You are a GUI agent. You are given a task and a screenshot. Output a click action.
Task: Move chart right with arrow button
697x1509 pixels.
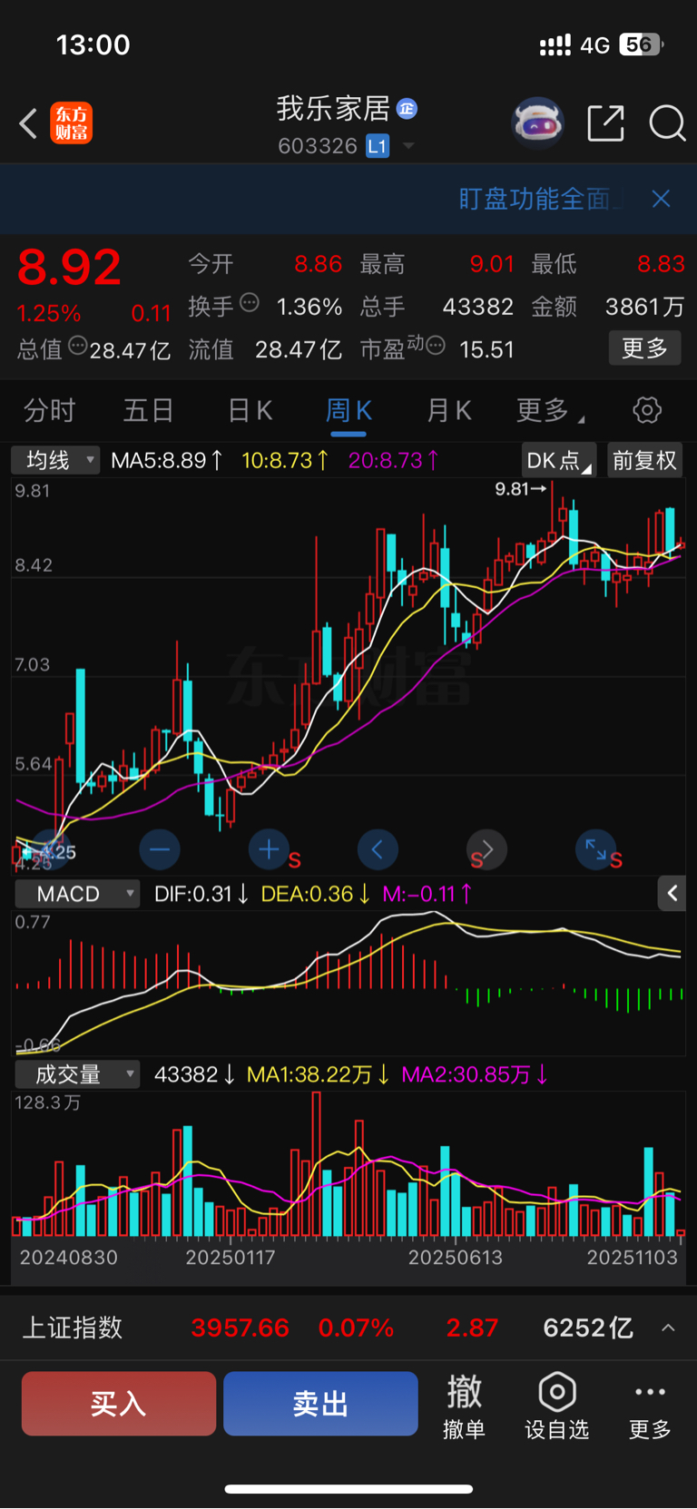(x=486, y=850)
